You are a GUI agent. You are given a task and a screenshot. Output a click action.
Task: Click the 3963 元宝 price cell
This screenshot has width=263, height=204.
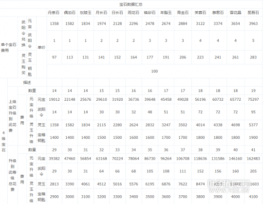pyautogui.click(x=253, y=23)
